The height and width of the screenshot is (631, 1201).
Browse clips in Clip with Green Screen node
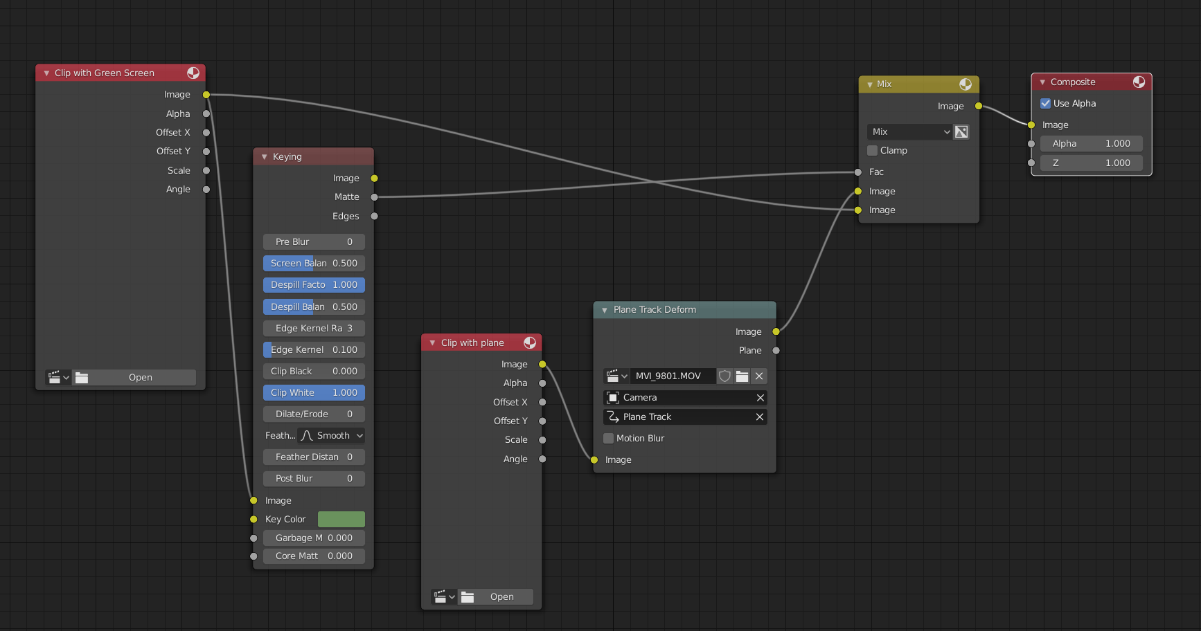[58, 378]
